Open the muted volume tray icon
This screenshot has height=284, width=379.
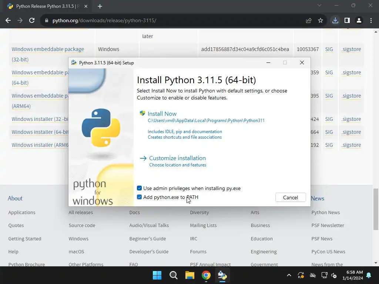coord(334,275)
